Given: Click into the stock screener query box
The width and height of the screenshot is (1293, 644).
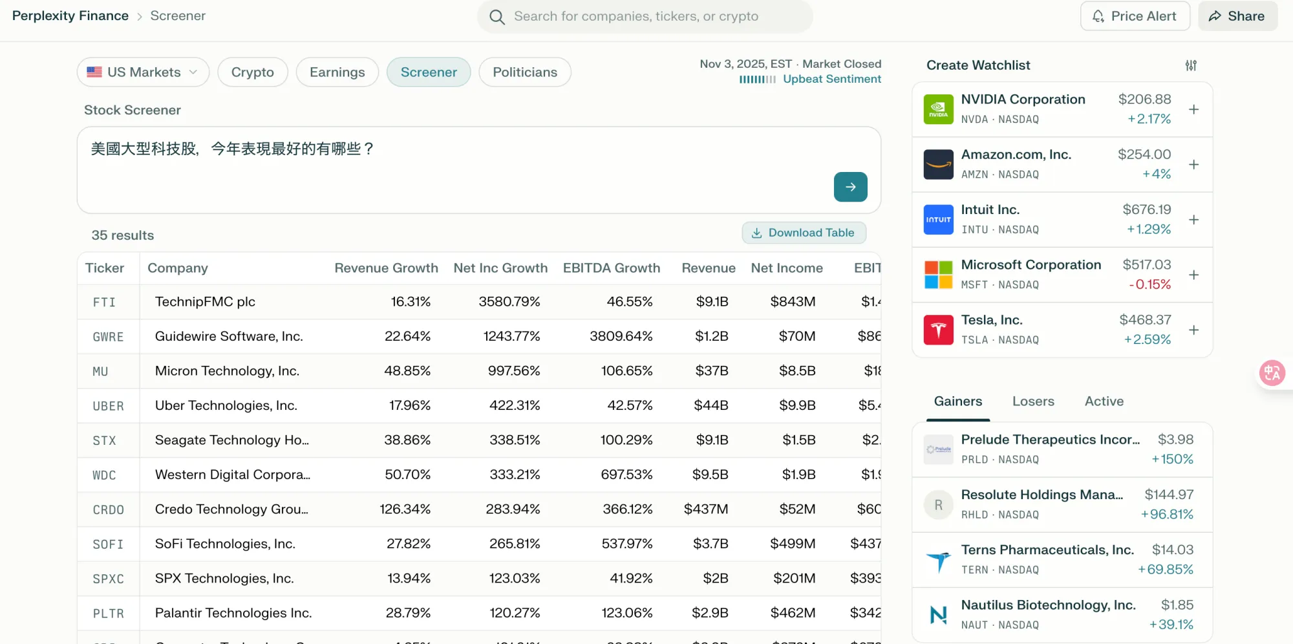Looking at the screenshot, I should 478,170.
